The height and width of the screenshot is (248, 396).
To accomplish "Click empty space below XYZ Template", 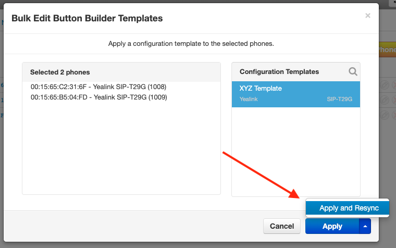I will tap(296, 152).
